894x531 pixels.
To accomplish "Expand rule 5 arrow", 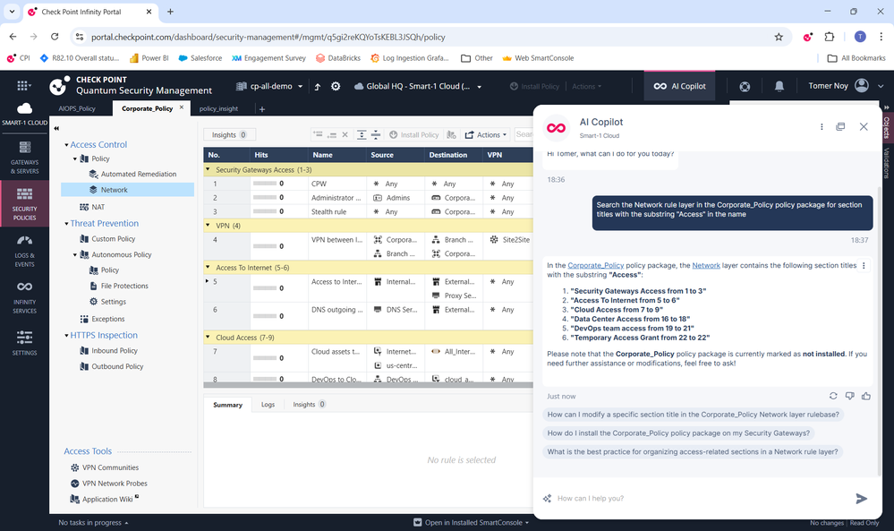I will (x=207, y=281).
